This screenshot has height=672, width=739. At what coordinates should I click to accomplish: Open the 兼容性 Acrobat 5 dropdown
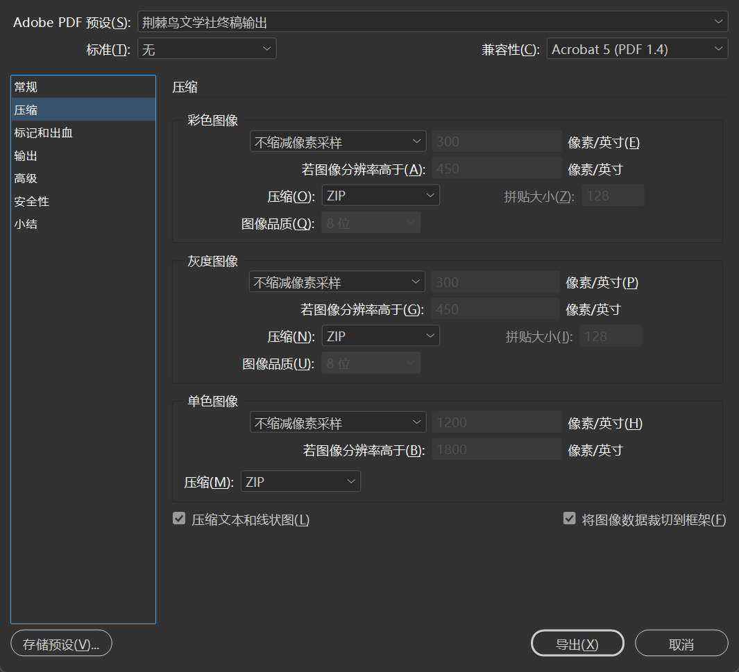(x=637, y=49)
